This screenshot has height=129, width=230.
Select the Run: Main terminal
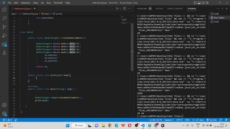[x=219, y=18]
